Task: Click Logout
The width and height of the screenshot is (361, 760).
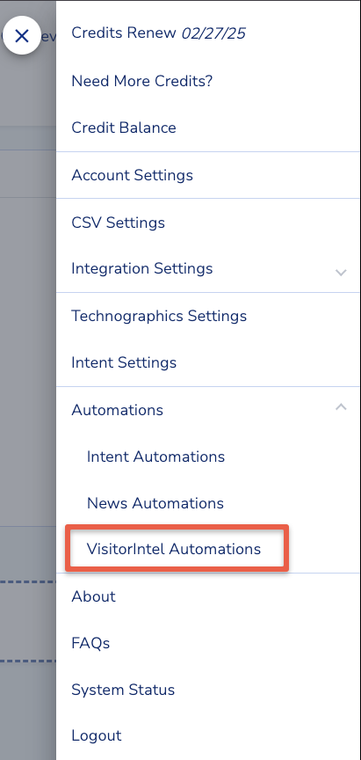Action: [97, 735]
